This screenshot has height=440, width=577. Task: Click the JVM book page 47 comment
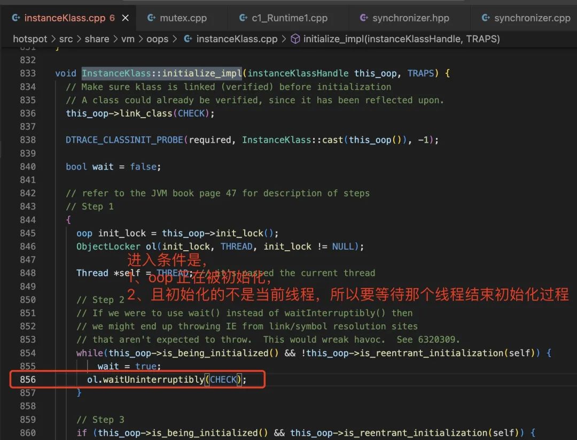point(217,194)
